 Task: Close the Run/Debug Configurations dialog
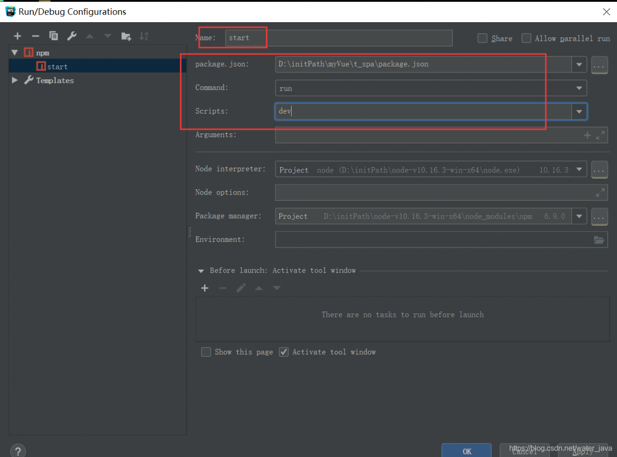(606, 12)
